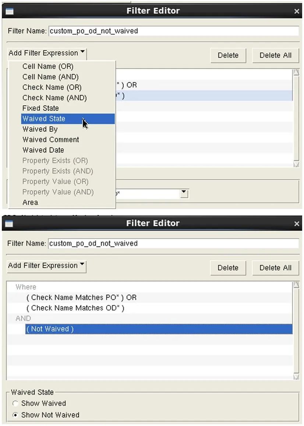304x426 pixels.
Task: Click window icon of top Filter Editor
Action: [x=9, y=11]
